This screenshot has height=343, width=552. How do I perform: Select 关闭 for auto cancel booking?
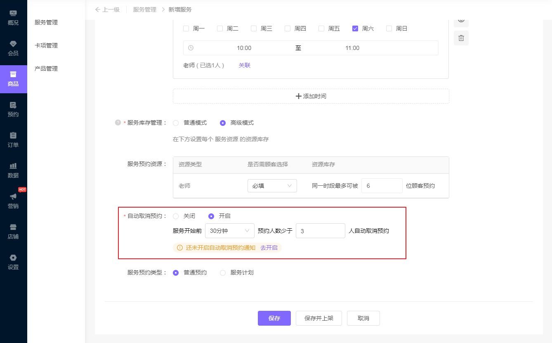coord(176,216)
